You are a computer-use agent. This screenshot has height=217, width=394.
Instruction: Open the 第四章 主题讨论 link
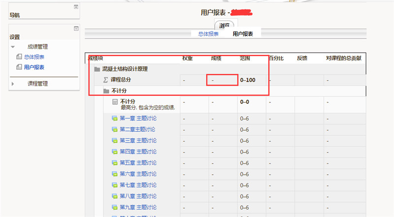(x=137, y=152)
